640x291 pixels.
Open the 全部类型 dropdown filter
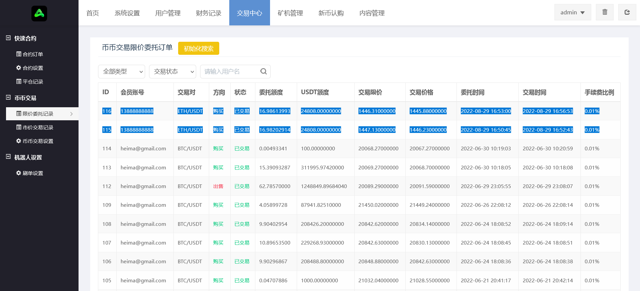coord(122,71)
